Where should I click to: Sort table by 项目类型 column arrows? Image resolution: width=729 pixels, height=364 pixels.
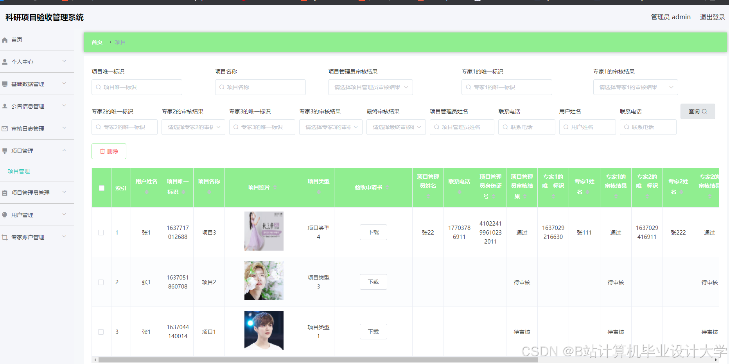[x=319, y=192]
